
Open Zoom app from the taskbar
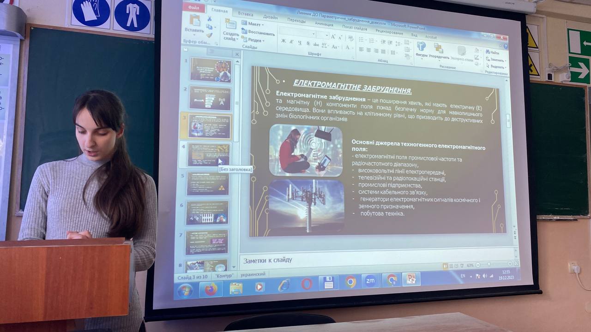pos(370,280)
